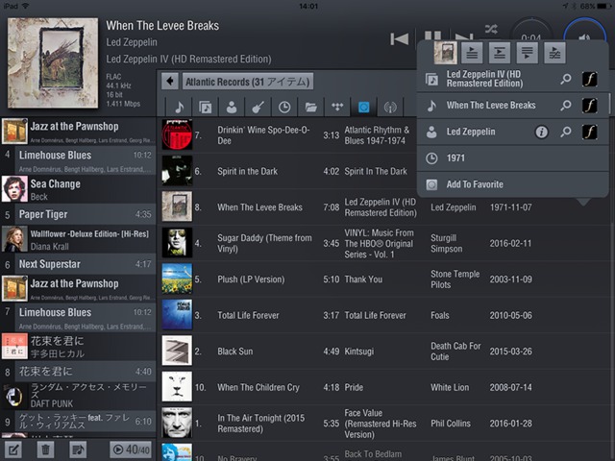Tap the album thumbnail in popup
Image resolution: width=615 pixels, height=461 pixels.
point(446,53)
